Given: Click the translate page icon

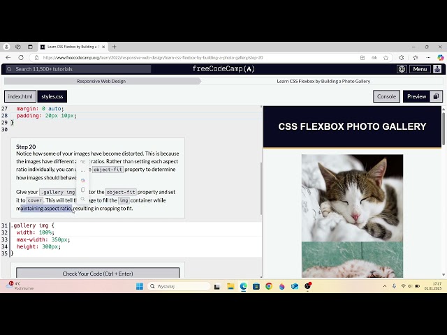Looking at the screenshot, I should coord(374,57).
